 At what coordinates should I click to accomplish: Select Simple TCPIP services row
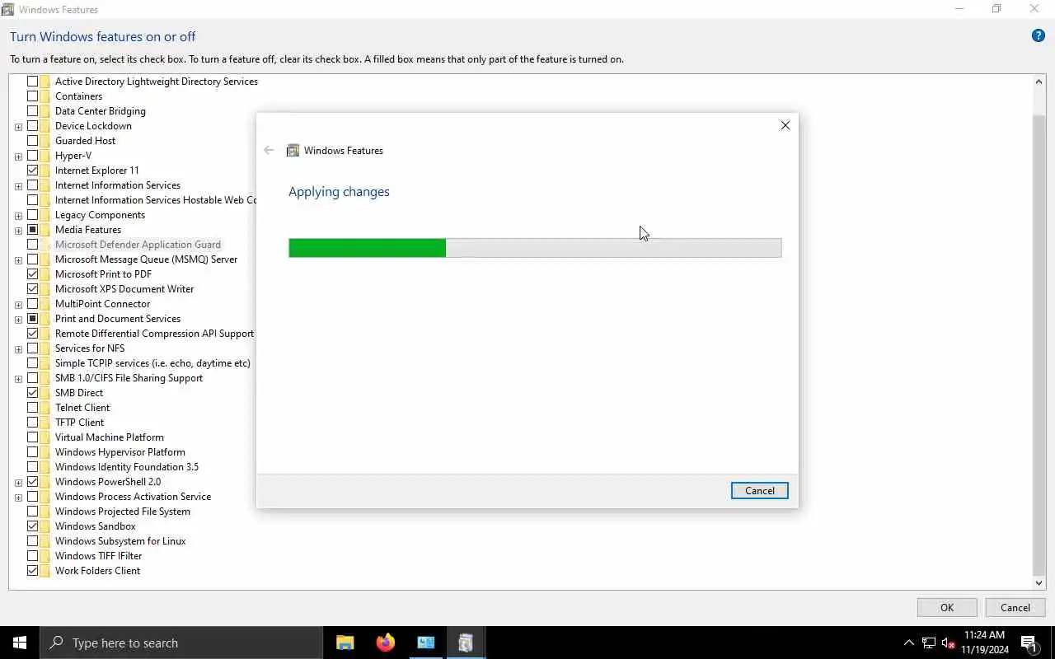point(152,363)
